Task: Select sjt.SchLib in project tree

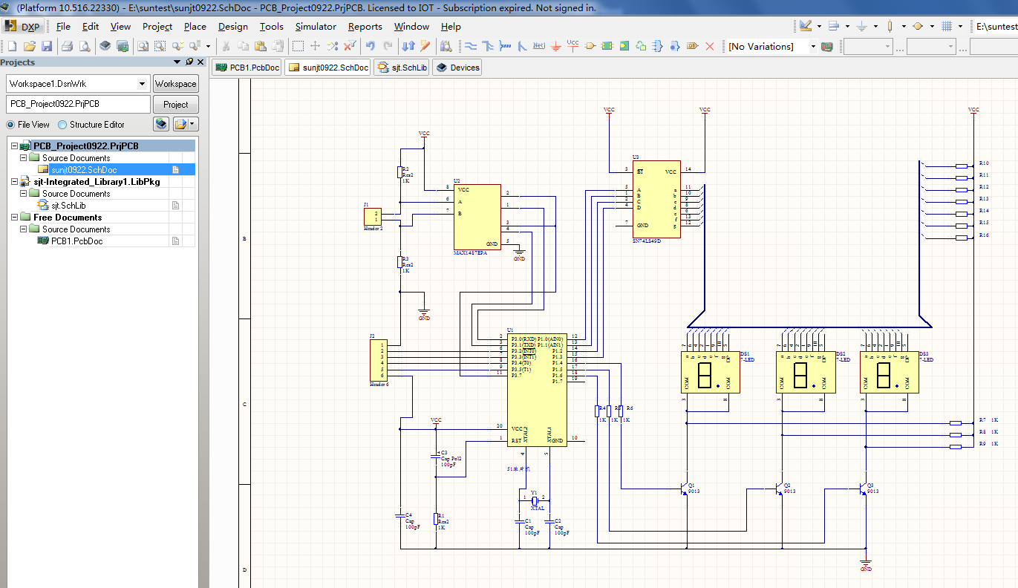Action: coord(68,206)
